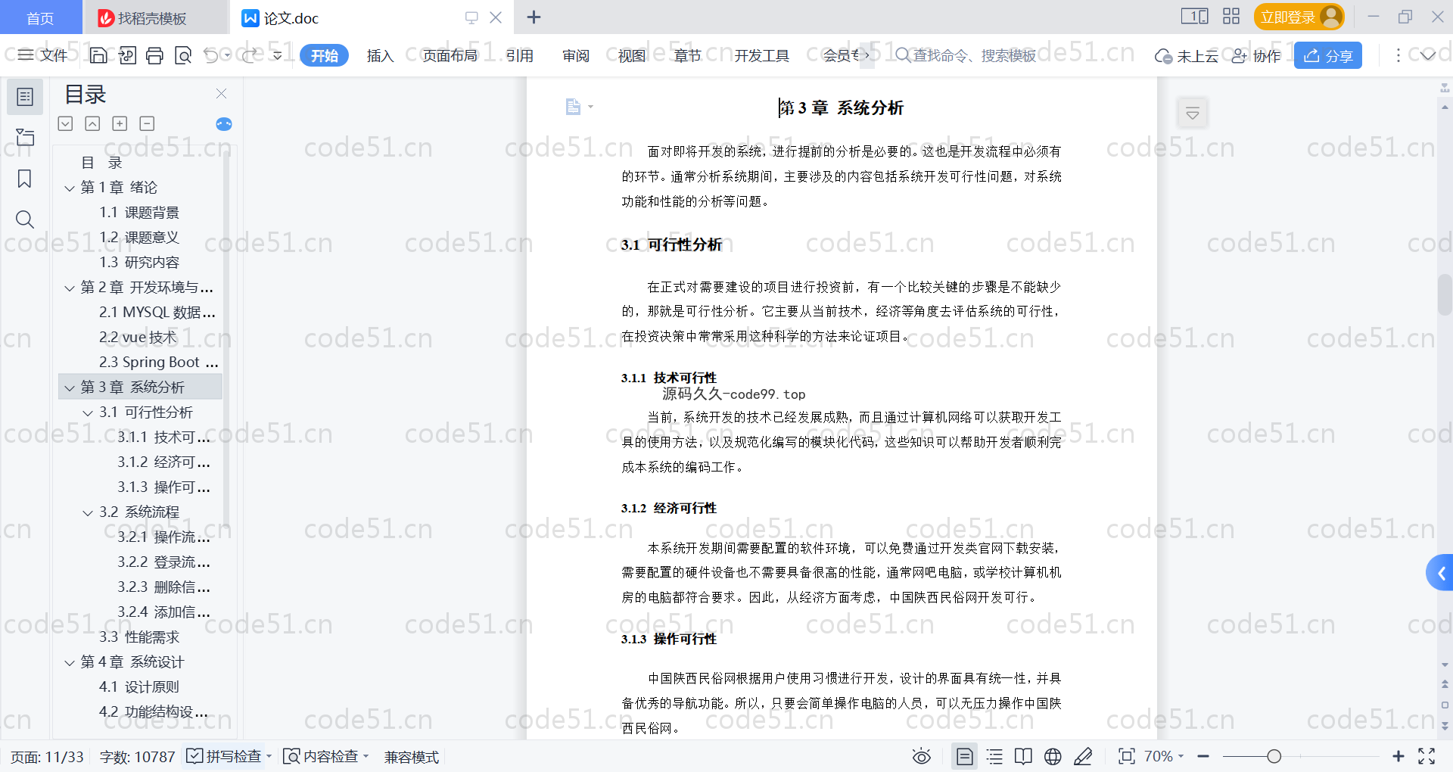This screenshot has width=1453, height=772.
Task: Click the Undo arrow icon
Action: tap(211, 55)
